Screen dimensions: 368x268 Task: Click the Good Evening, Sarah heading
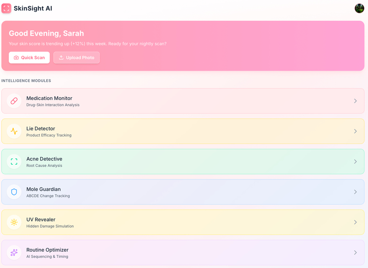coord(46,33)
